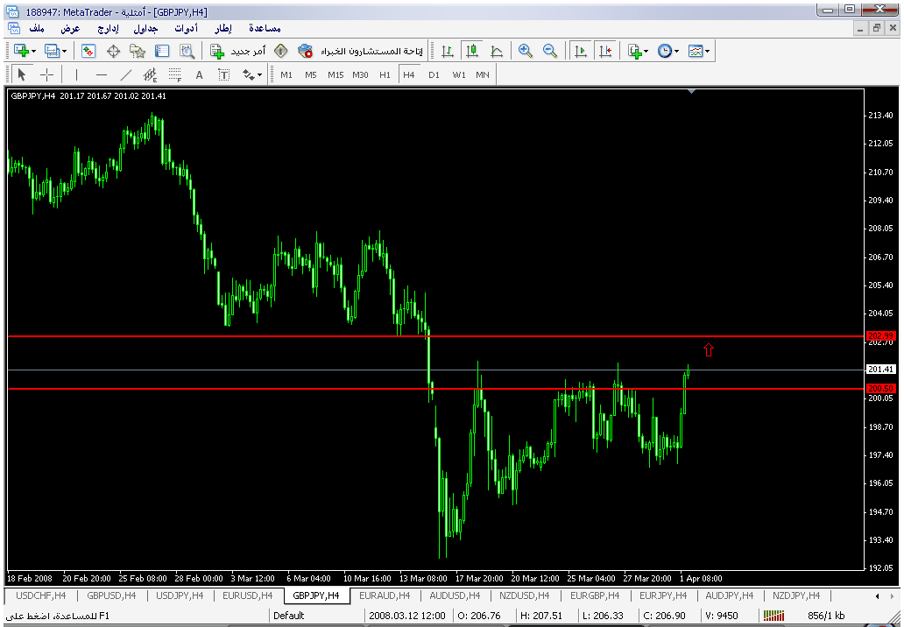Click the Zoom In magnifier icon
904x627 pixels.
click(x=526, y=51)
